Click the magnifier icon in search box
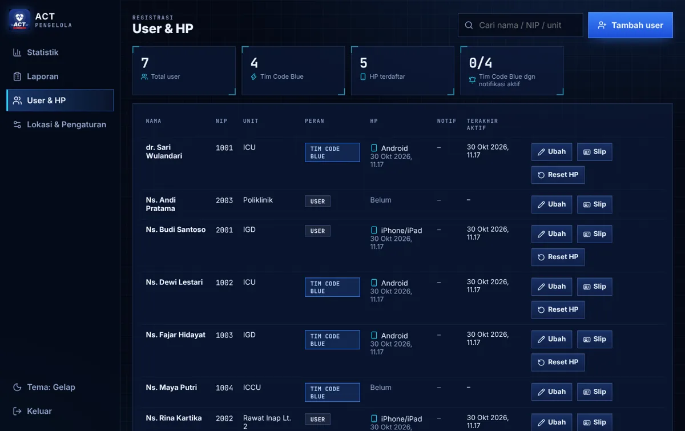The image size is (685, 431). [469, 25]
